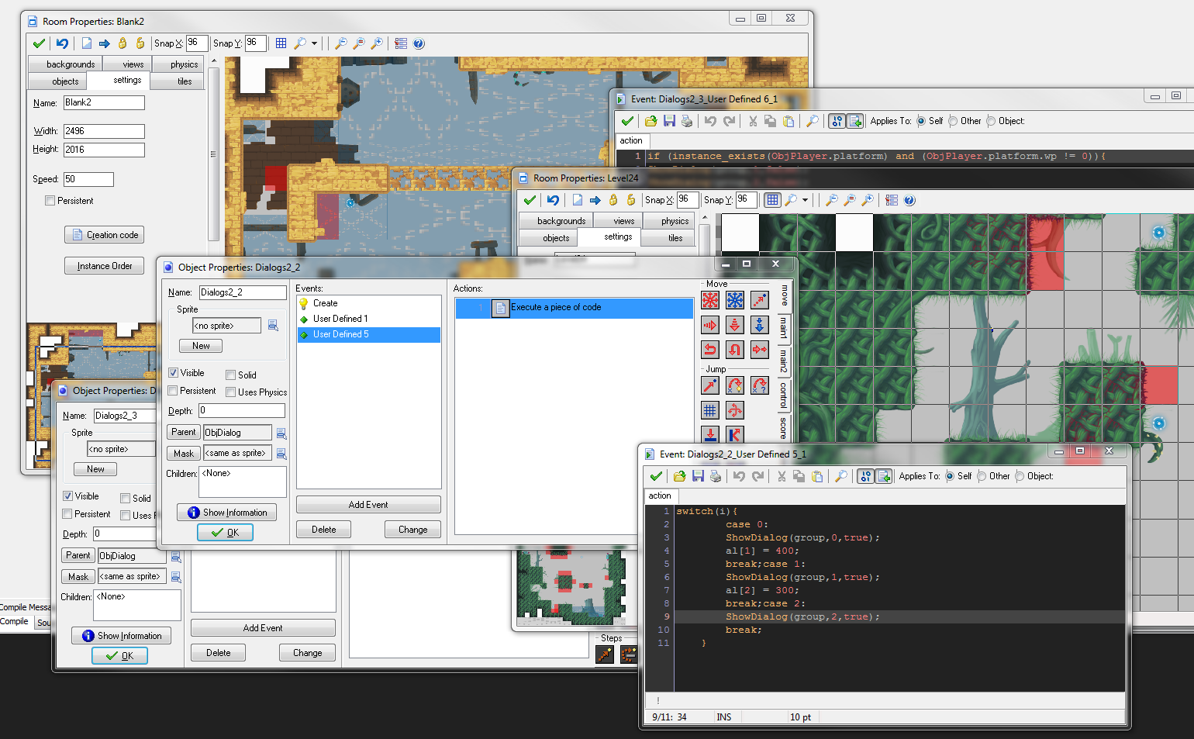
Task: Confirm Dialogs2_2 properties with OK button
Action: 225,533
